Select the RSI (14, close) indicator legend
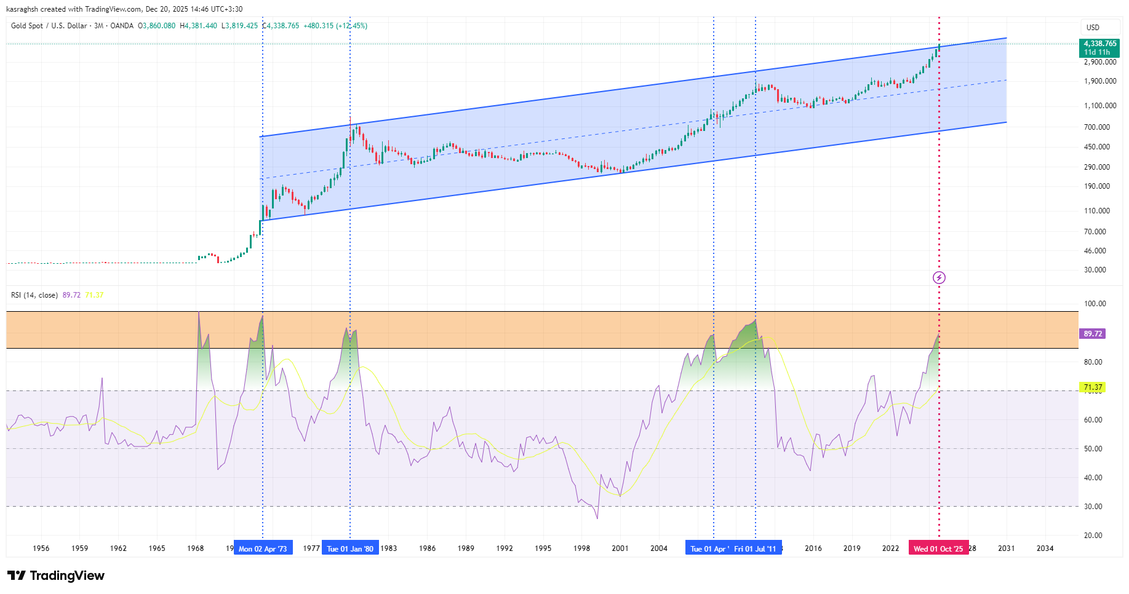This screenshot has width=1129, height=594. click(34, 295)
